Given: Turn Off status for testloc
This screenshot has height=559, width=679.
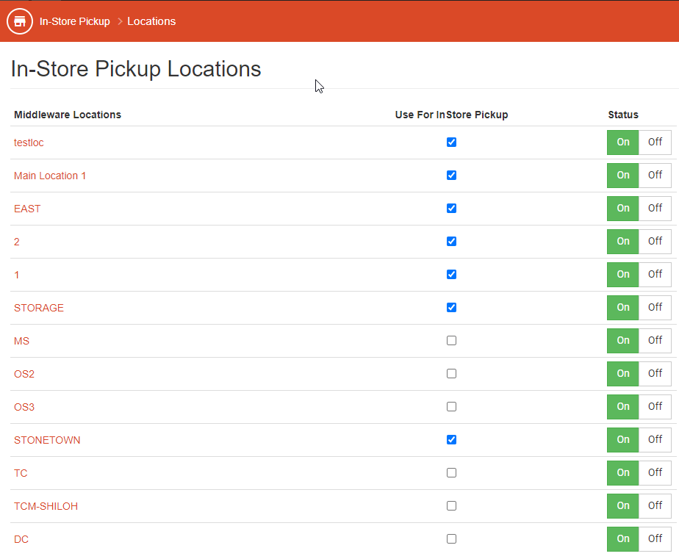Looking at the screenshot, I should tap(655, 142).
